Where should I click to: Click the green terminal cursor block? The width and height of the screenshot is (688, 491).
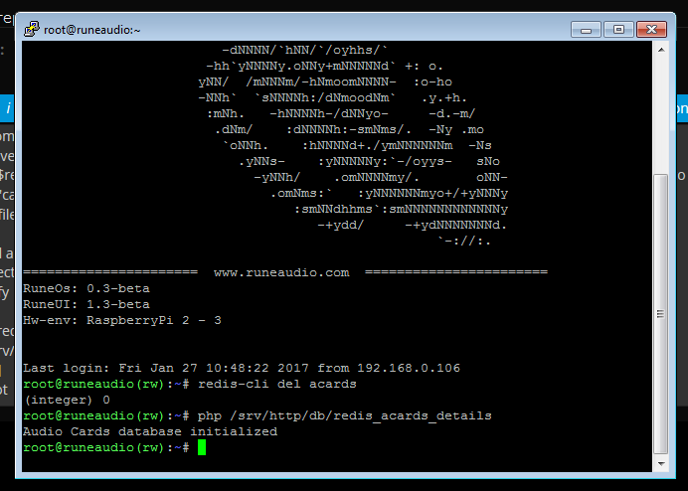[x=202, y=447]
